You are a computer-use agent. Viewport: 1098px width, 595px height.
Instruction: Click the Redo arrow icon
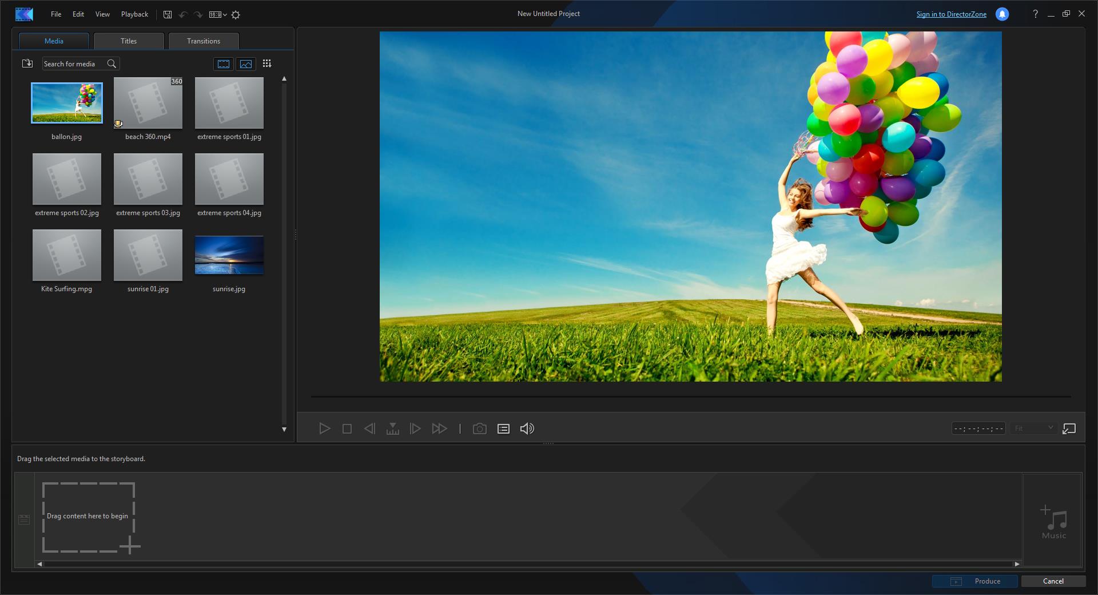tap(198, 14)
